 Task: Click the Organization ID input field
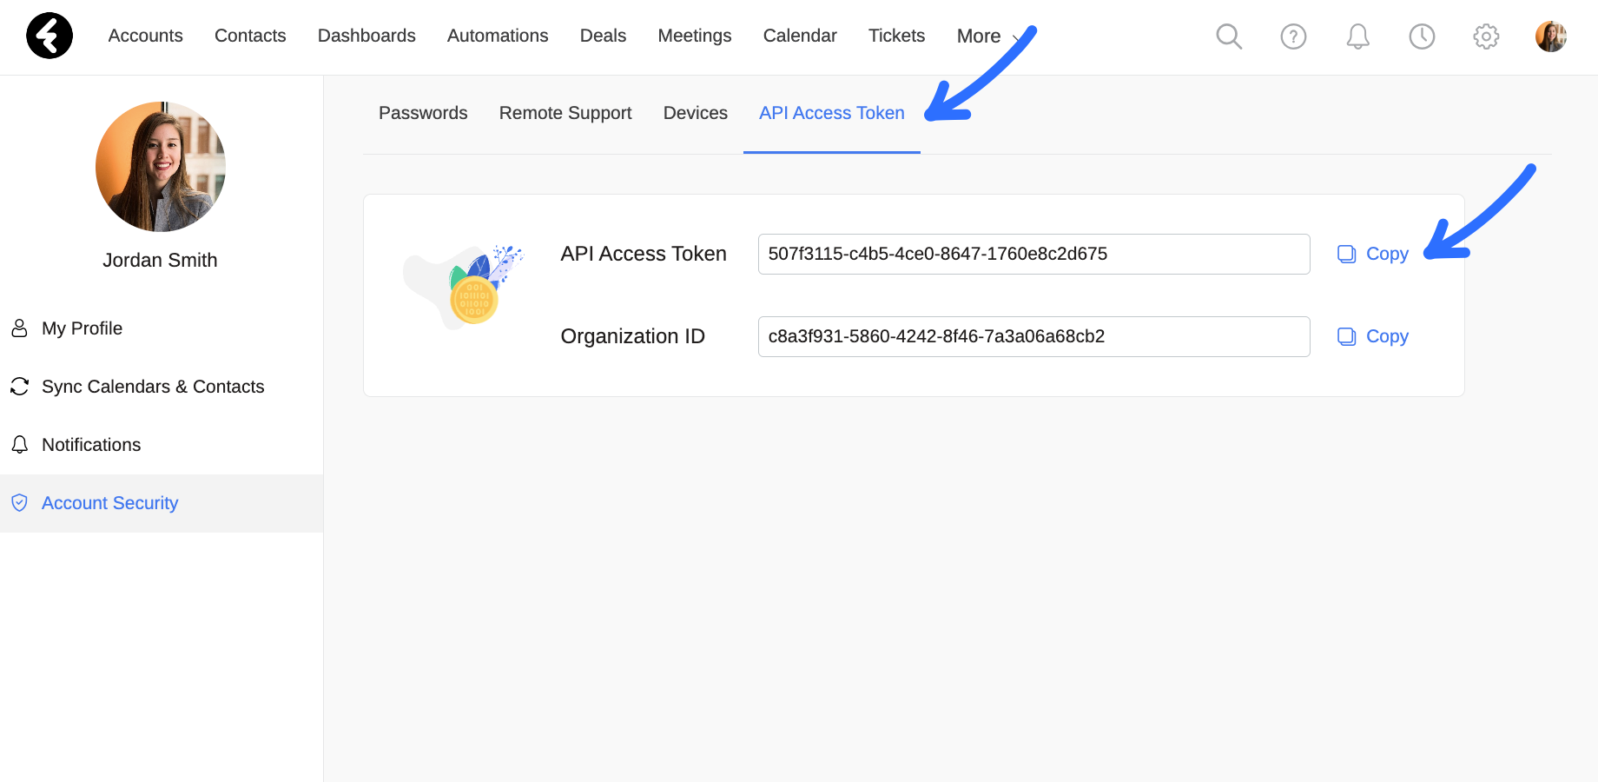[x=1033, y=336]
